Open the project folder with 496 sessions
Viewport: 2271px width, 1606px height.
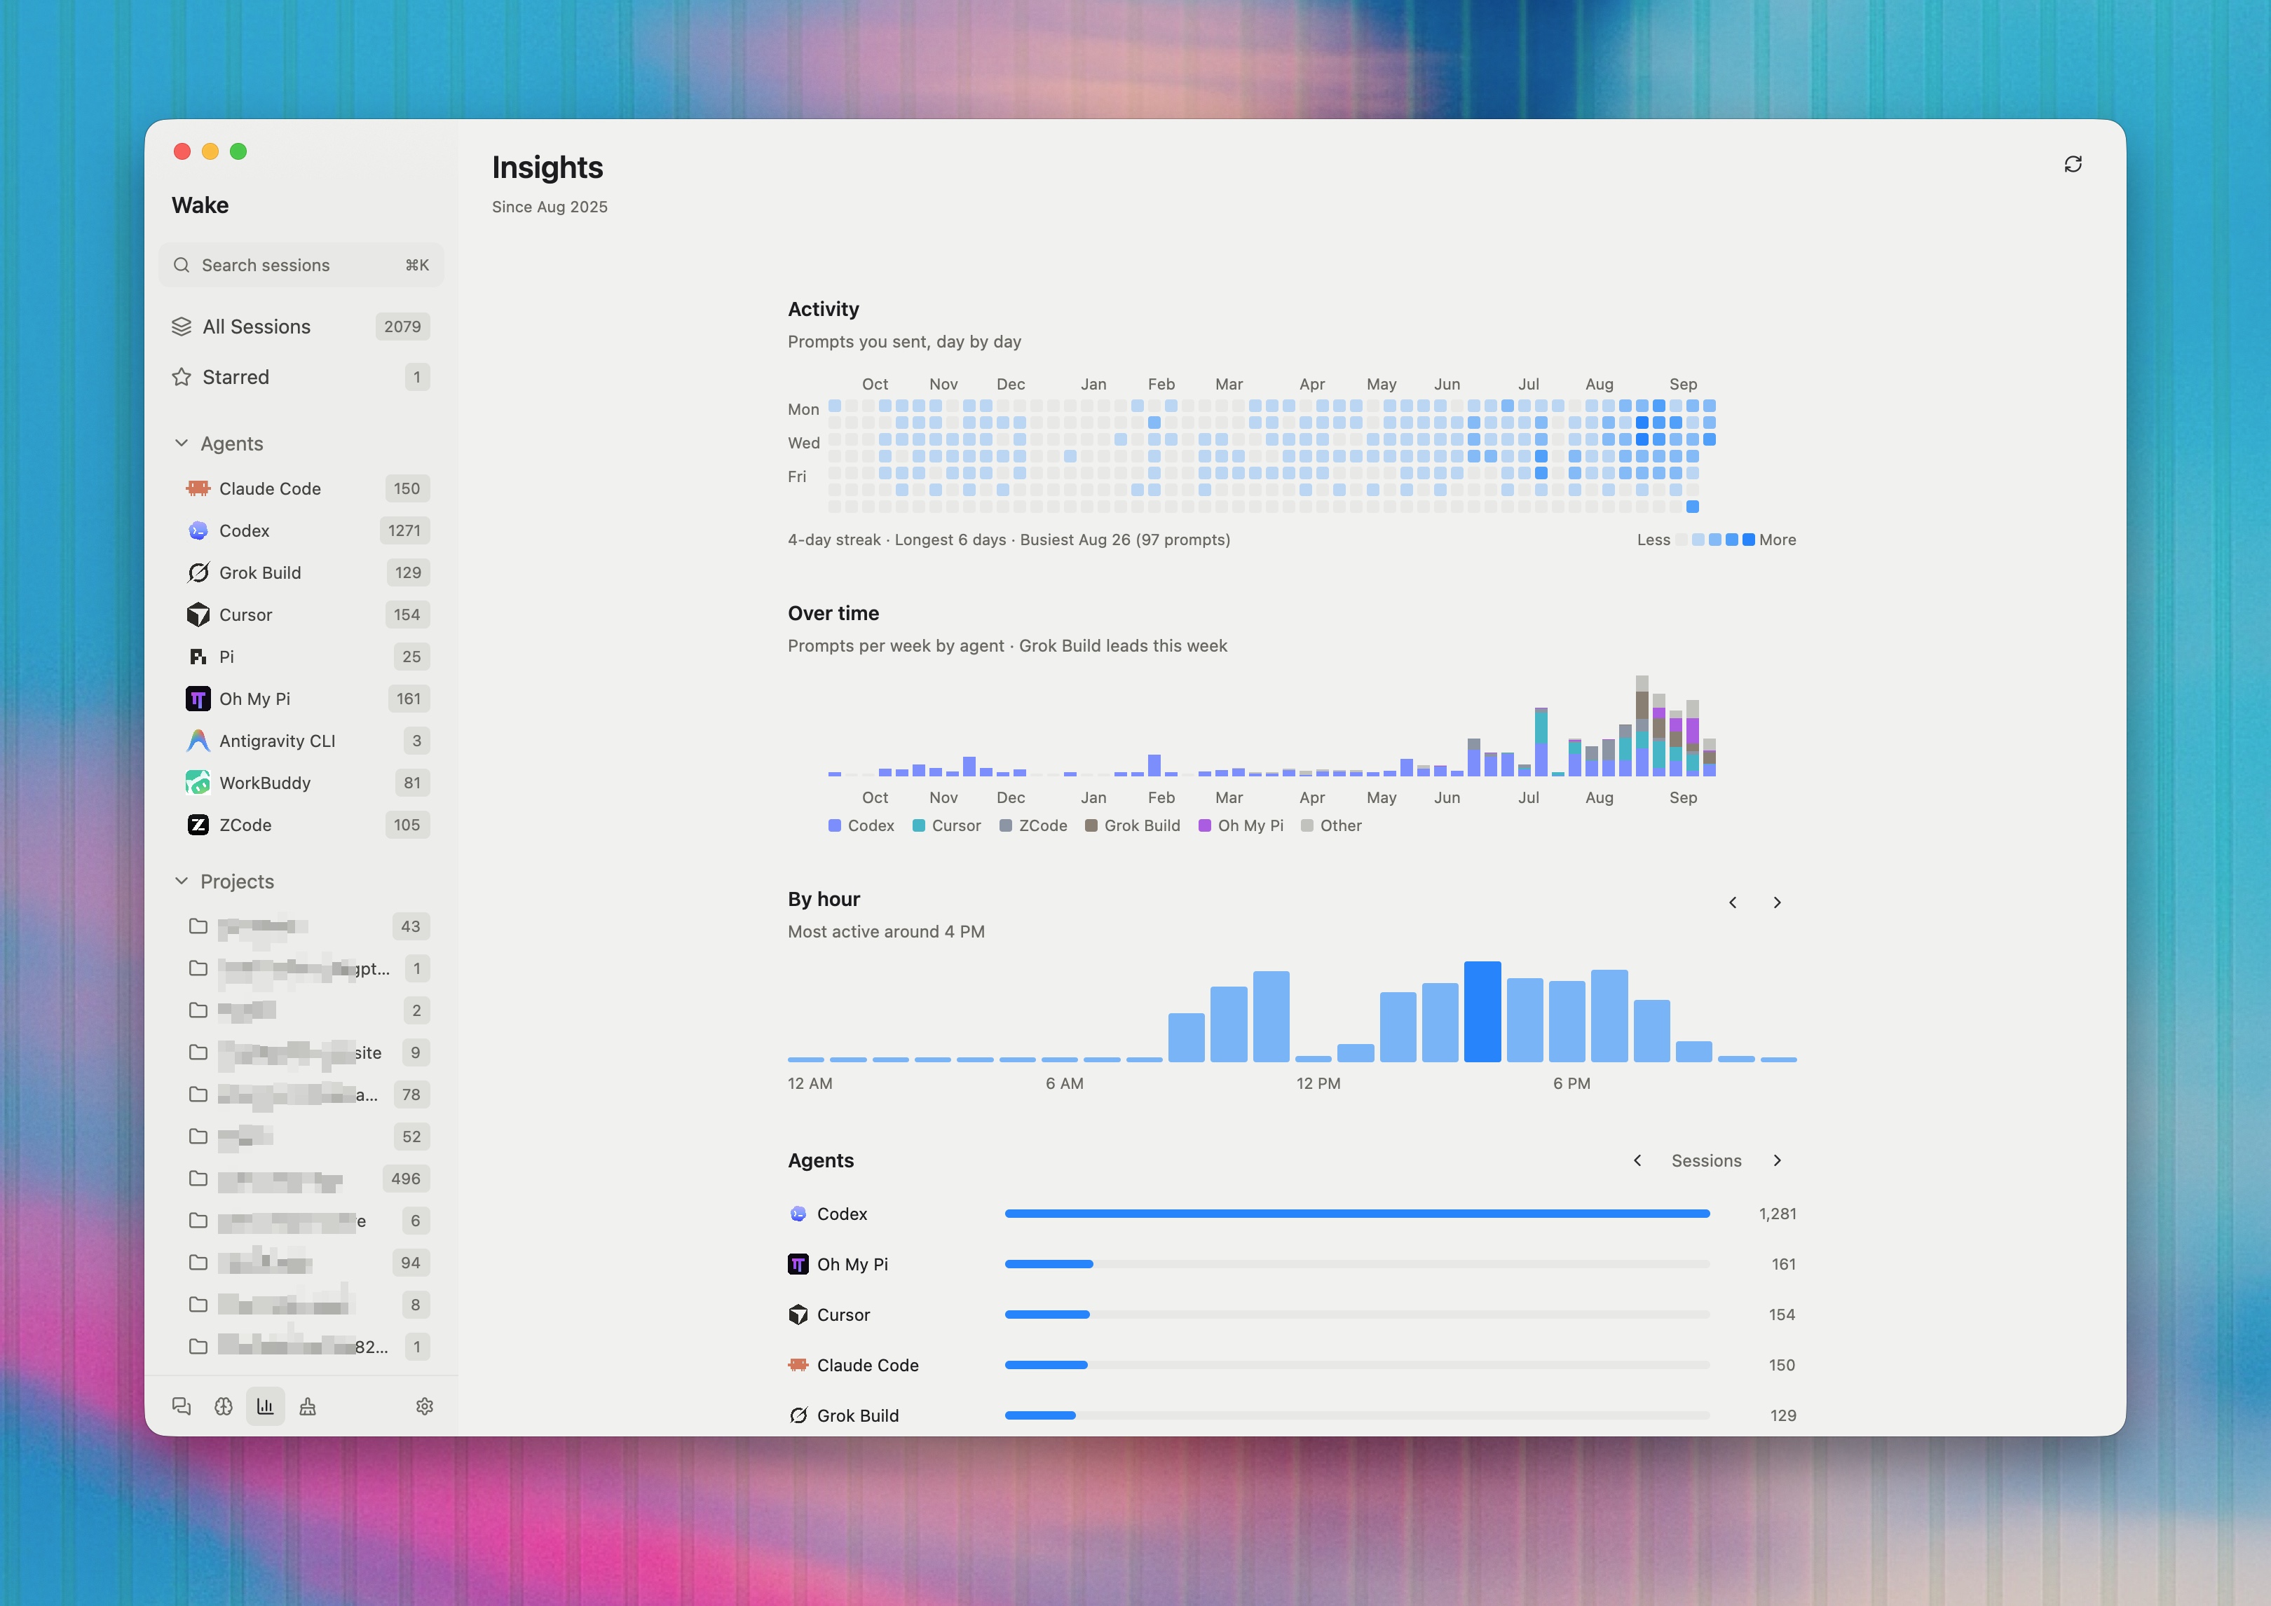(x=301, y=1179)
